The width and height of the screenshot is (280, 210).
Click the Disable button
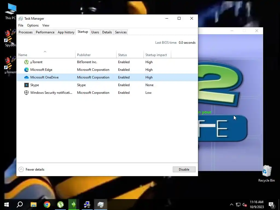(184, 170)
